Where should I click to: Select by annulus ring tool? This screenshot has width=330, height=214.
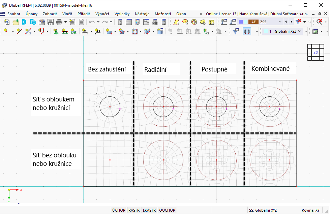tap(194, 22)
